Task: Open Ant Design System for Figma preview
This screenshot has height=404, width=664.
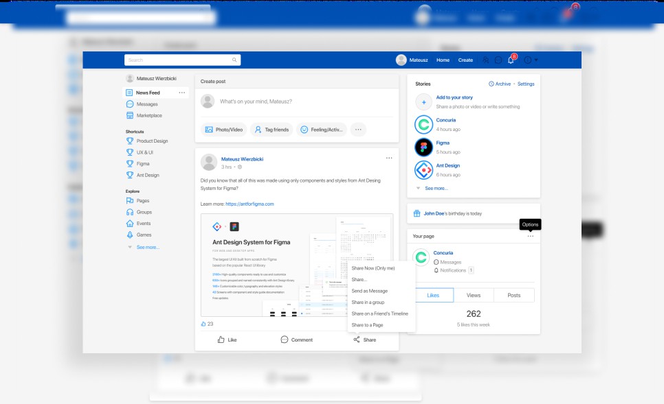Action: click(297, 265)
